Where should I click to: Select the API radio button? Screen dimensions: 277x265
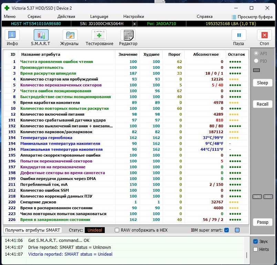[x=256, y=53]
